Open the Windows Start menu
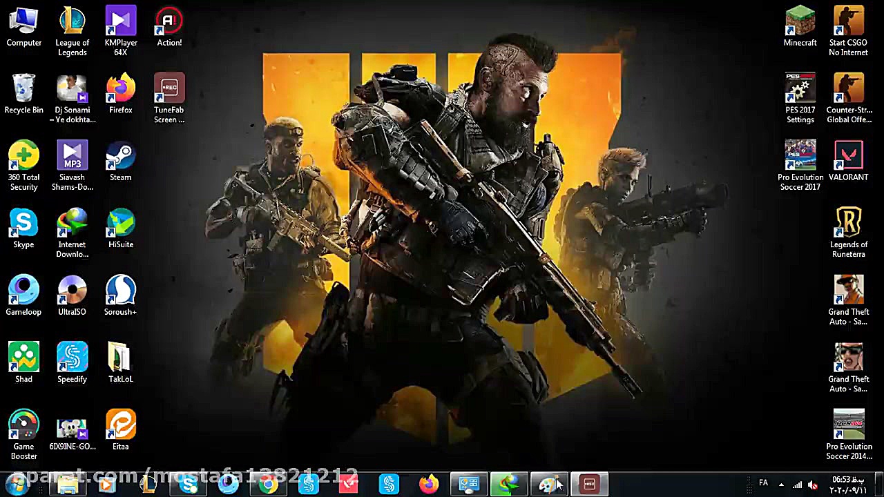 pos(16,485)
